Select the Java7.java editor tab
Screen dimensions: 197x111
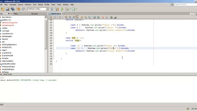pos(56,14)
